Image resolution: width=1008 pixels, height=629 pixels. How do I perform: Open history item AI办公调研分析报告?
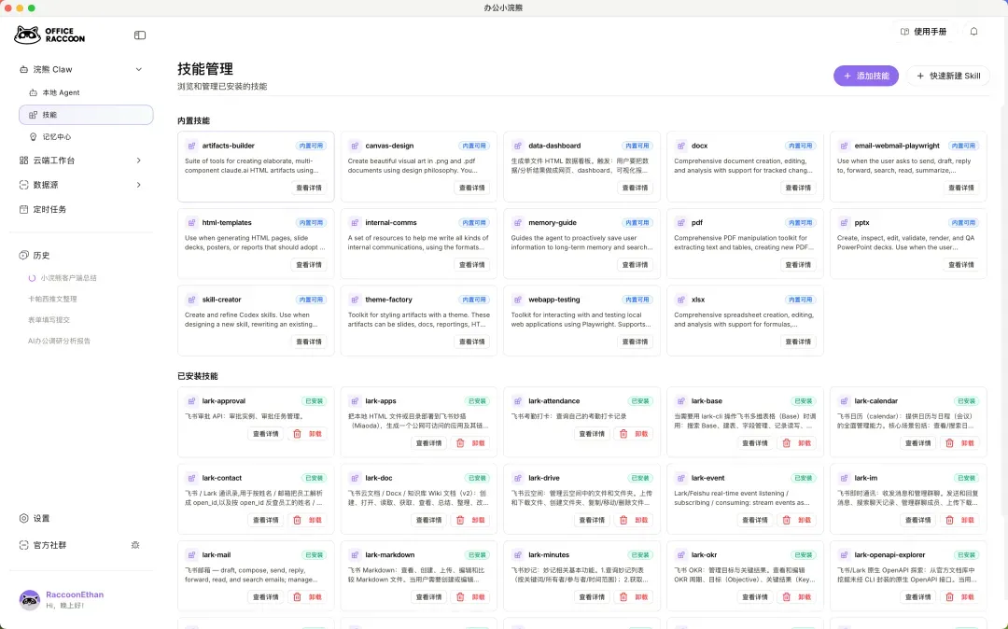coord(59,342)
